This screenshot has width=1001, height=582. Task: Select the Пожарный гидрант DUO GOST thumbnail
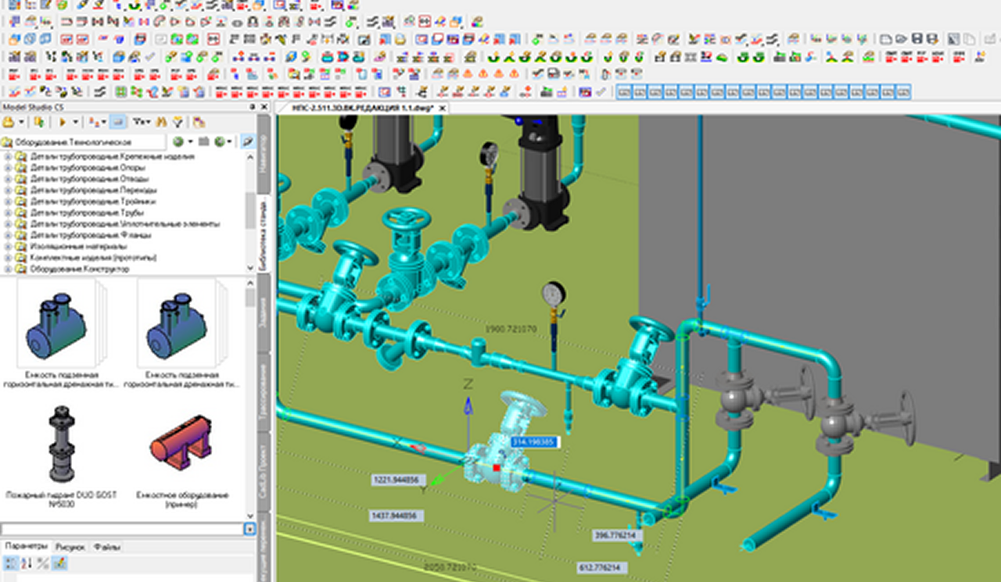coord(61,444)
